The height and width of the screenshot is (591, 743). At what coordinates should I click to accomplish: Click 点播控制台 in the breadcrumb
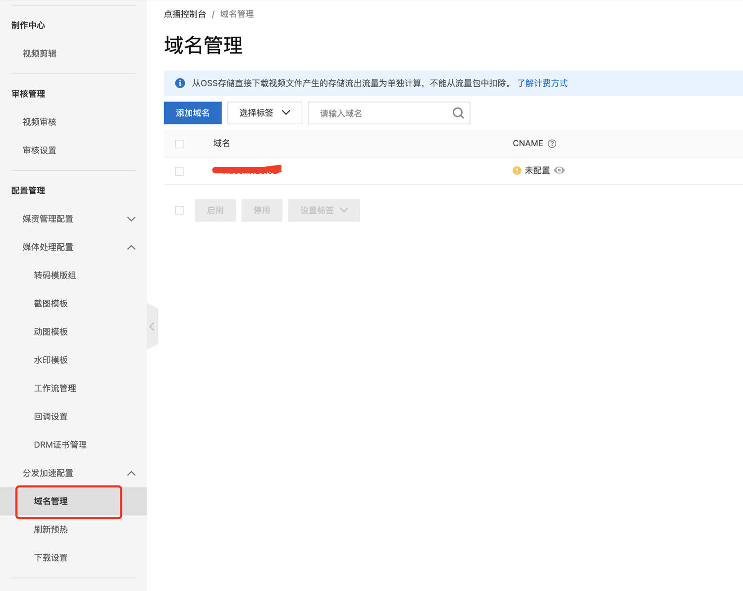tap(185, 14)
